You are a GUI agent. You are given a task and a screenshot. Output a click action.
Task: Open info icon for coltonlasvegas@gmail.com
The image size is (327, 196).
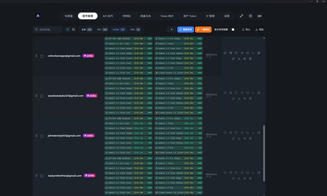click(225, 53)
